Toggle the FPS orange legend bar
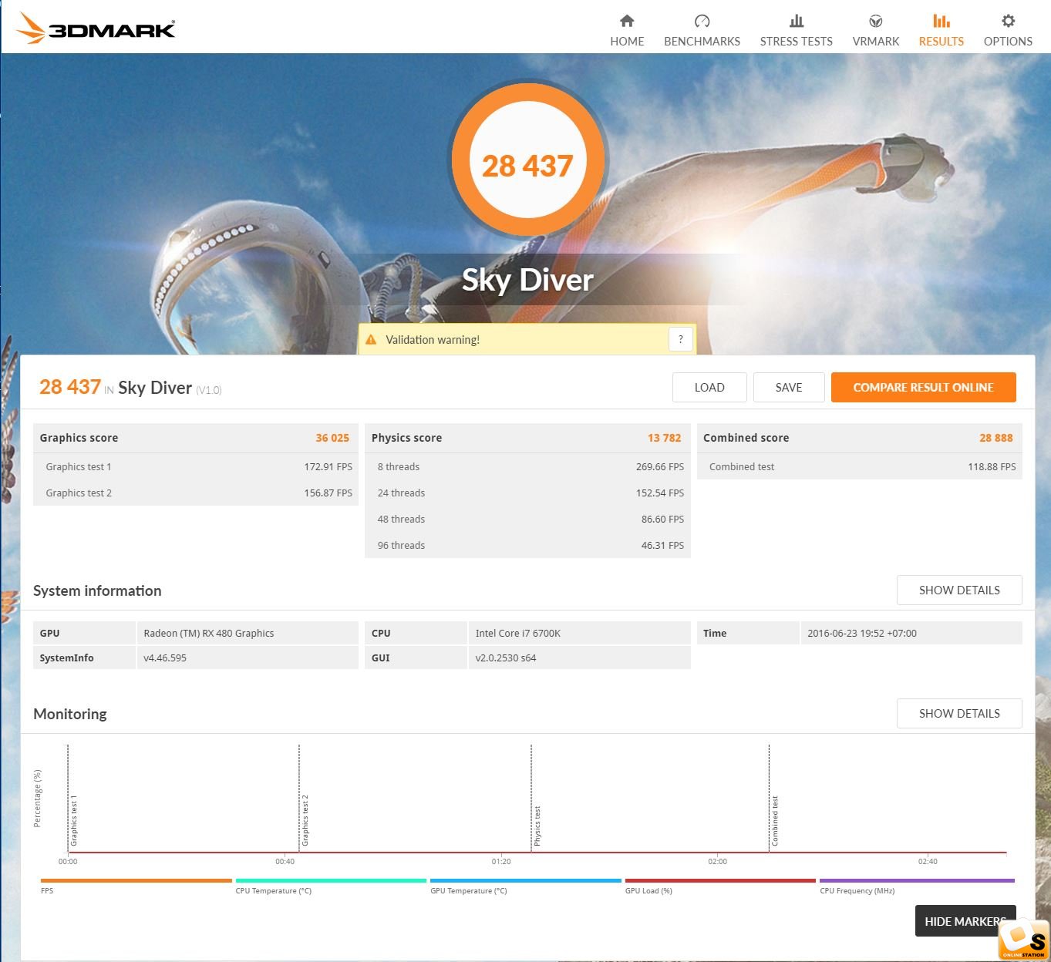 [x=136, y=880]
